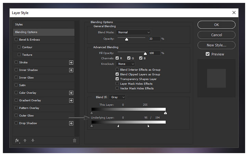248x156 pixels.
Task: Check the Color Overlay checkbox
Action: click(16, 93)
